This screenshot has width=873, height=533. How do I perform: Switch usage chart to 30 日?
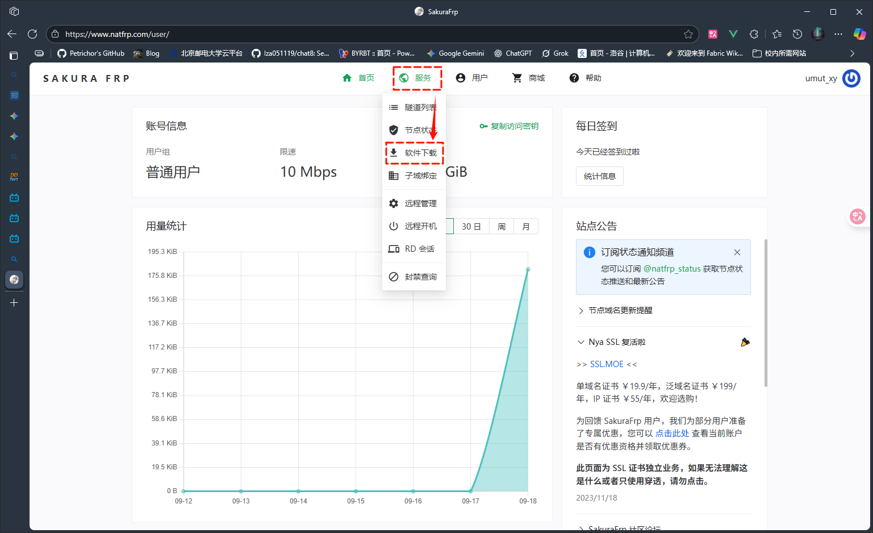[471, 226]
